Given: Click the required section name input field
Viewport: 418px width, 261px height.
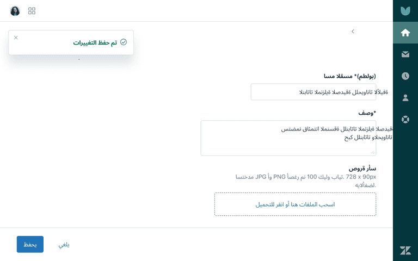Looking at the screenshot, I should [313, 92].
